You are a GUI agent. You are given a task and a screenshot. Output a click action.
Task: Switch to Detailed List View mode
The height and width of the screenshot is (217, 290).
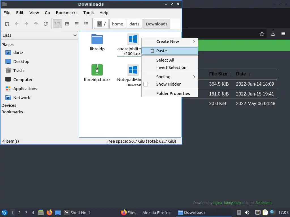[x=86, y=24]
